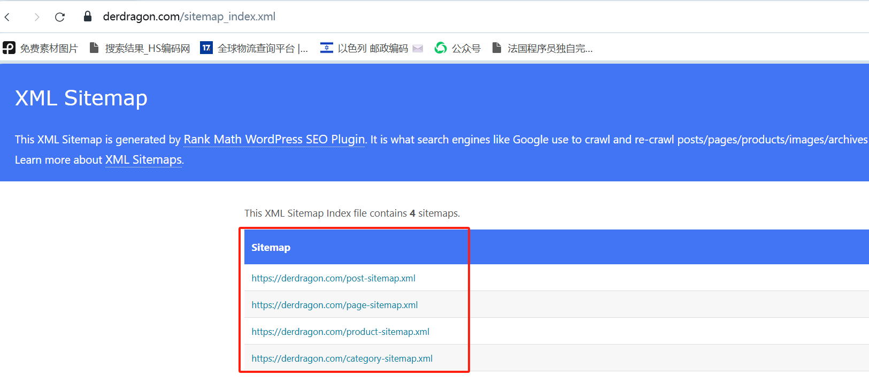
Task: Open the post-sitemap.xml link
Action: point(333,278)
